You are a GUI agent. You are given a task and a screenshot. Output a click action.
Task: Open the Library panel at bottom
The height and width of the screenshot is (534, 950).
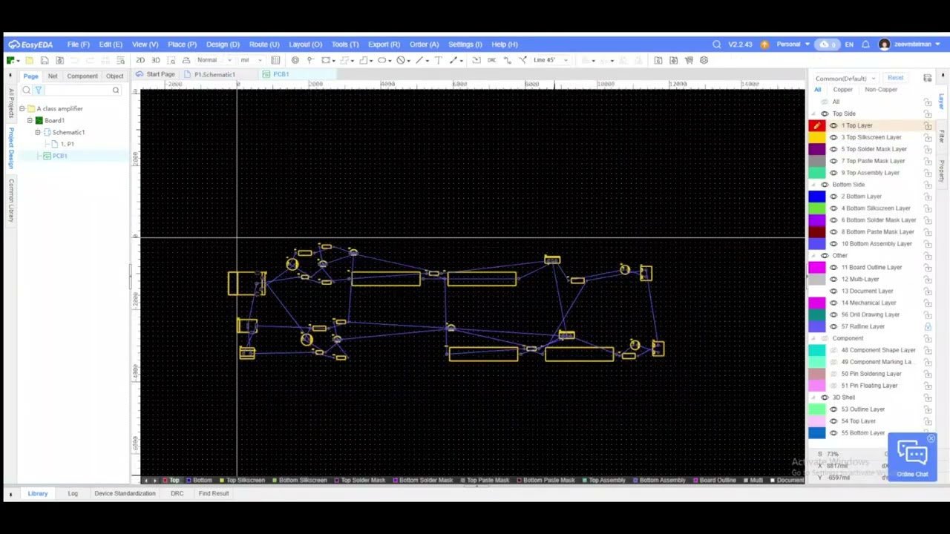pyautogui.click(x=38, y=493)
